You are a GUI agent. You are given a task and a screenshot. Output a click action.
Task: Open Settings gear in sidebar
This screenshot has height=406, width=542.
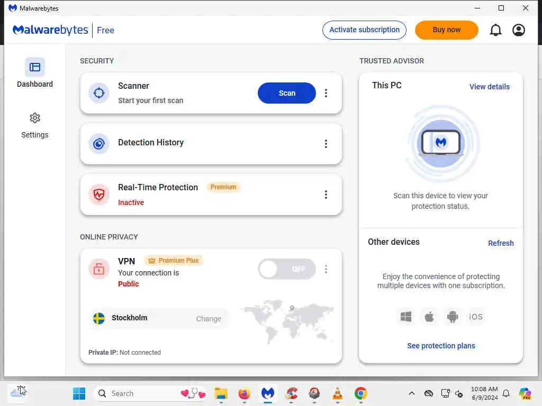(x=34, y=118)
